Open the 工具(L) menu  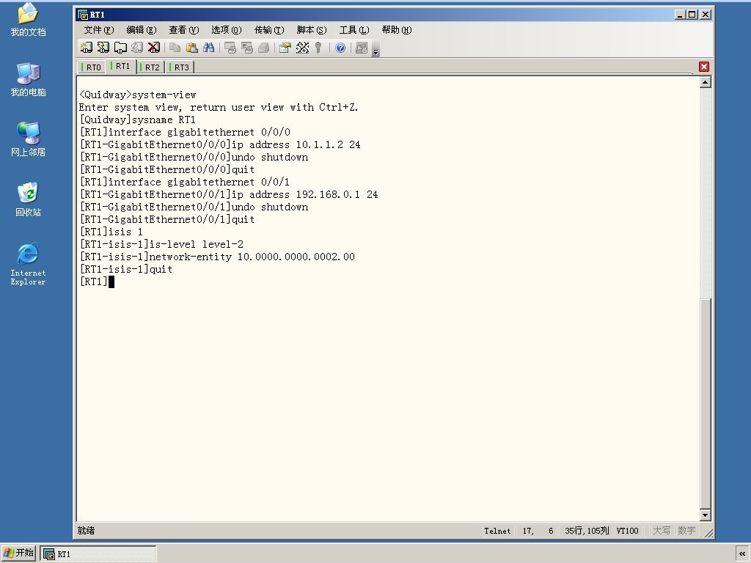tap(354, 29)
